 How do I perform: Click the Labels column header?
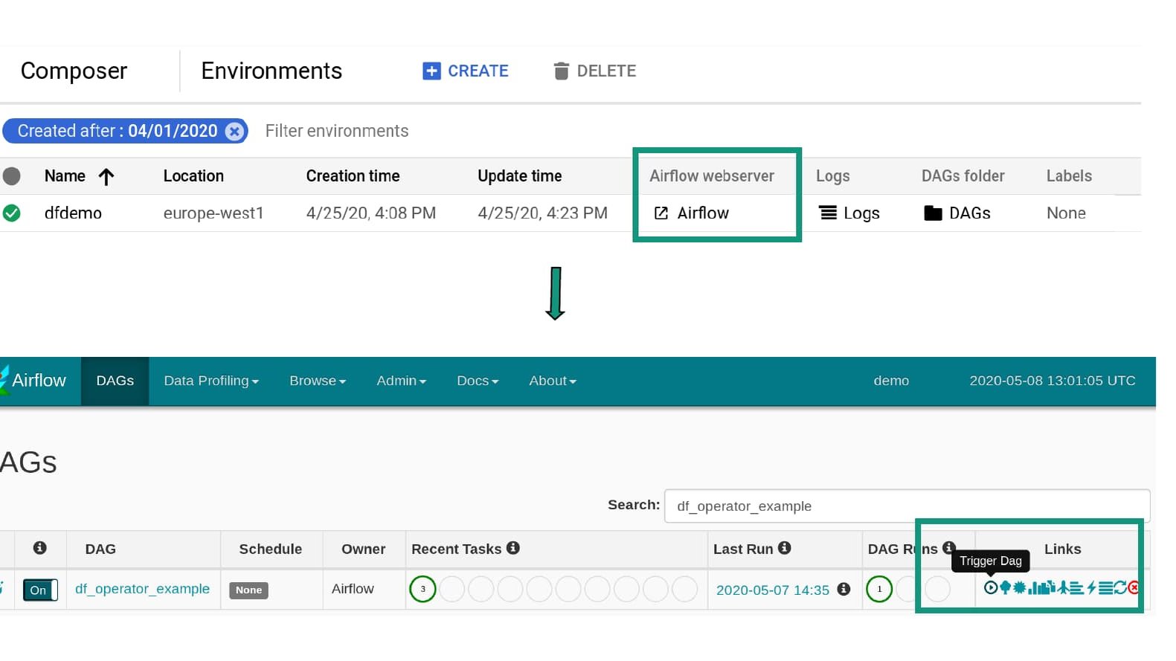pyautogui.click(x=1069, y=176)
